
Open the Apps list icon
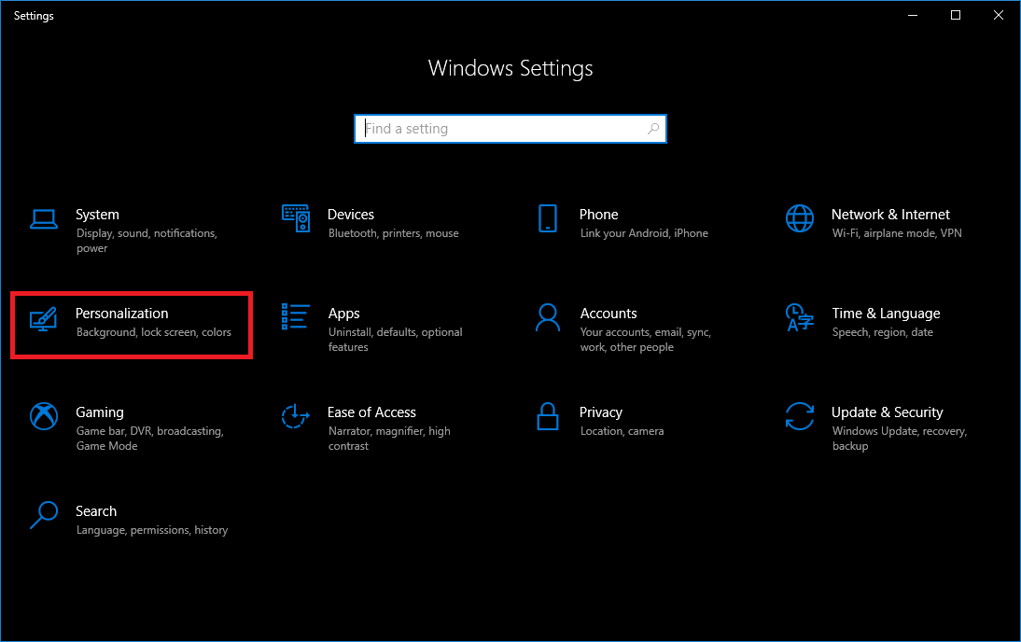[x=295, y=316]
